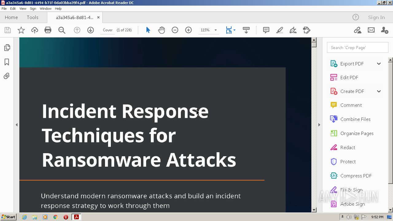Open the zoom level dropdown arrow
The width and height of the screenshot is (393, 221).
coord(216,30)
